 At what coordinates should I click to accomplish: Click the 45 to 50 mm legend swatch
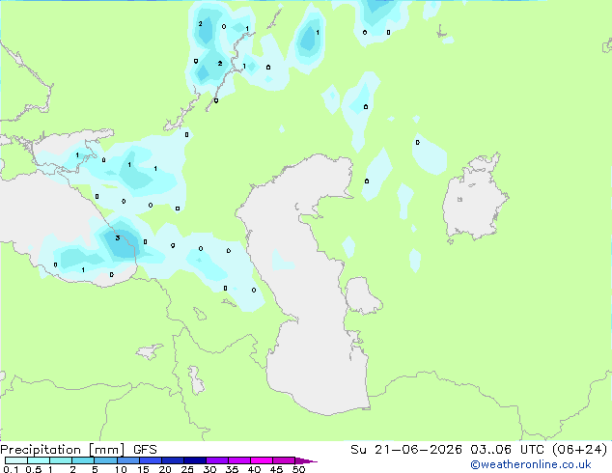[x=284, y=460]
